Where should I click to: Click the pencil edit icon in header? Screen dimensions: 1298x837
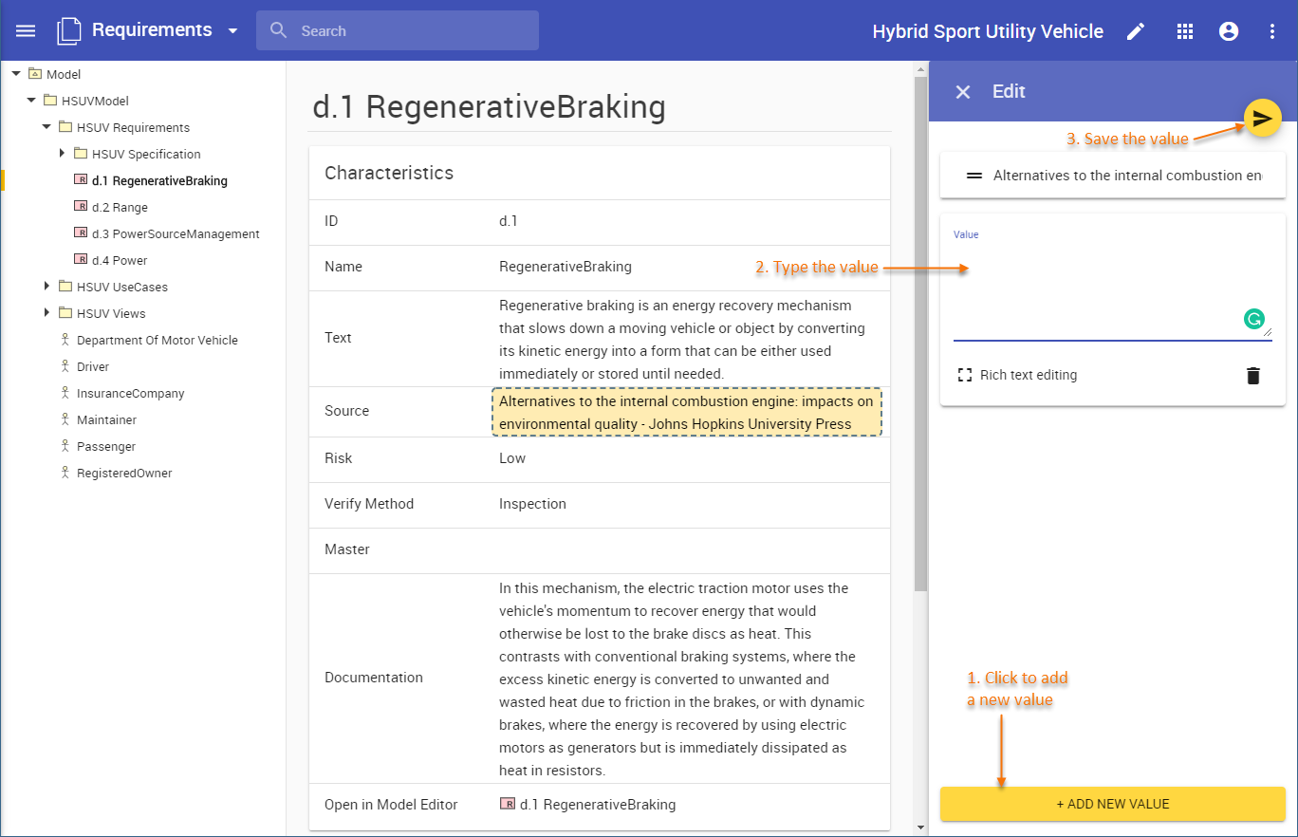click(x=1135, y=31)
